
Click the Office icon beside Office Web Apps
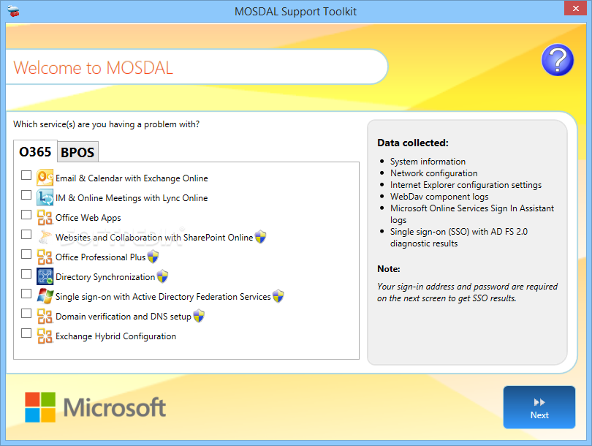(45, 217)
